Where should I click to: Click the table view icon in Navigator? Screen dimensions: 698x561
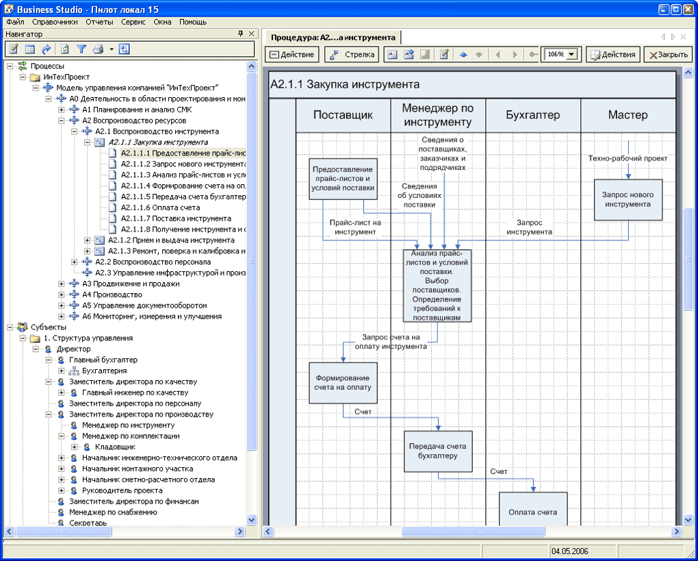[x=30, y=49]
